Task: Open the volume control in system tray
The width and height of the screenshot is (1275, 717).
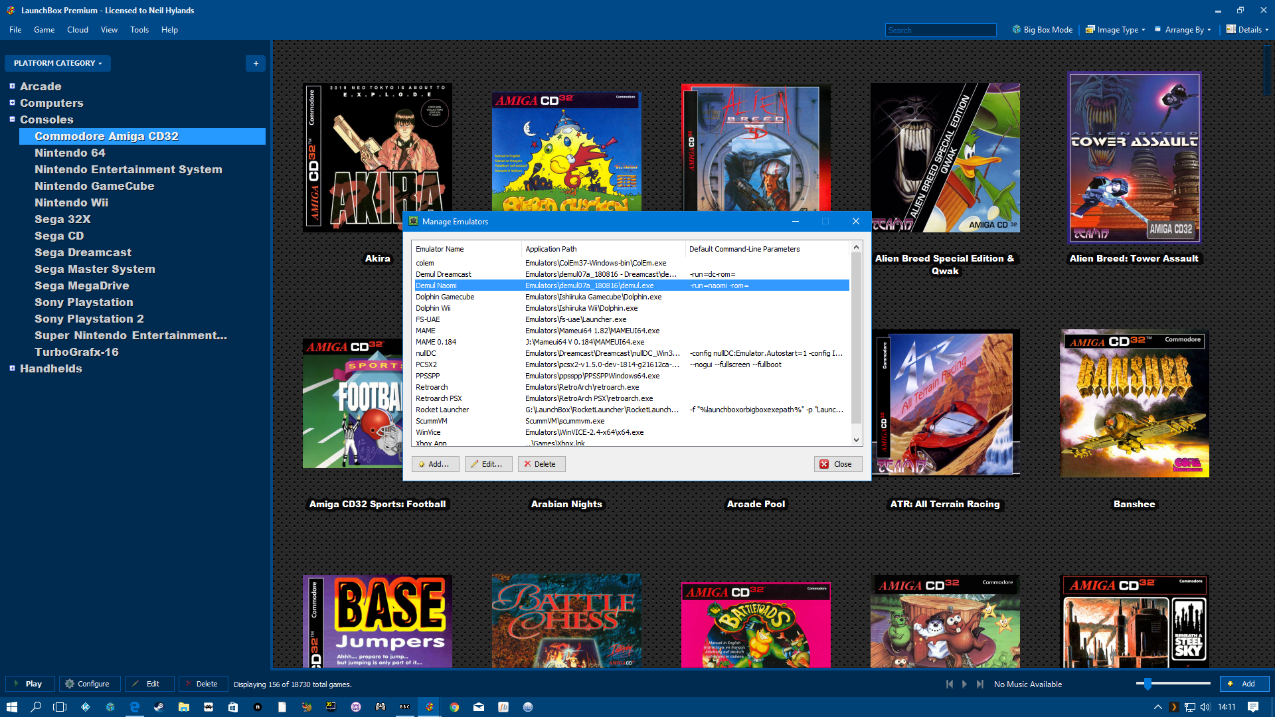Action: (1205, 707)
